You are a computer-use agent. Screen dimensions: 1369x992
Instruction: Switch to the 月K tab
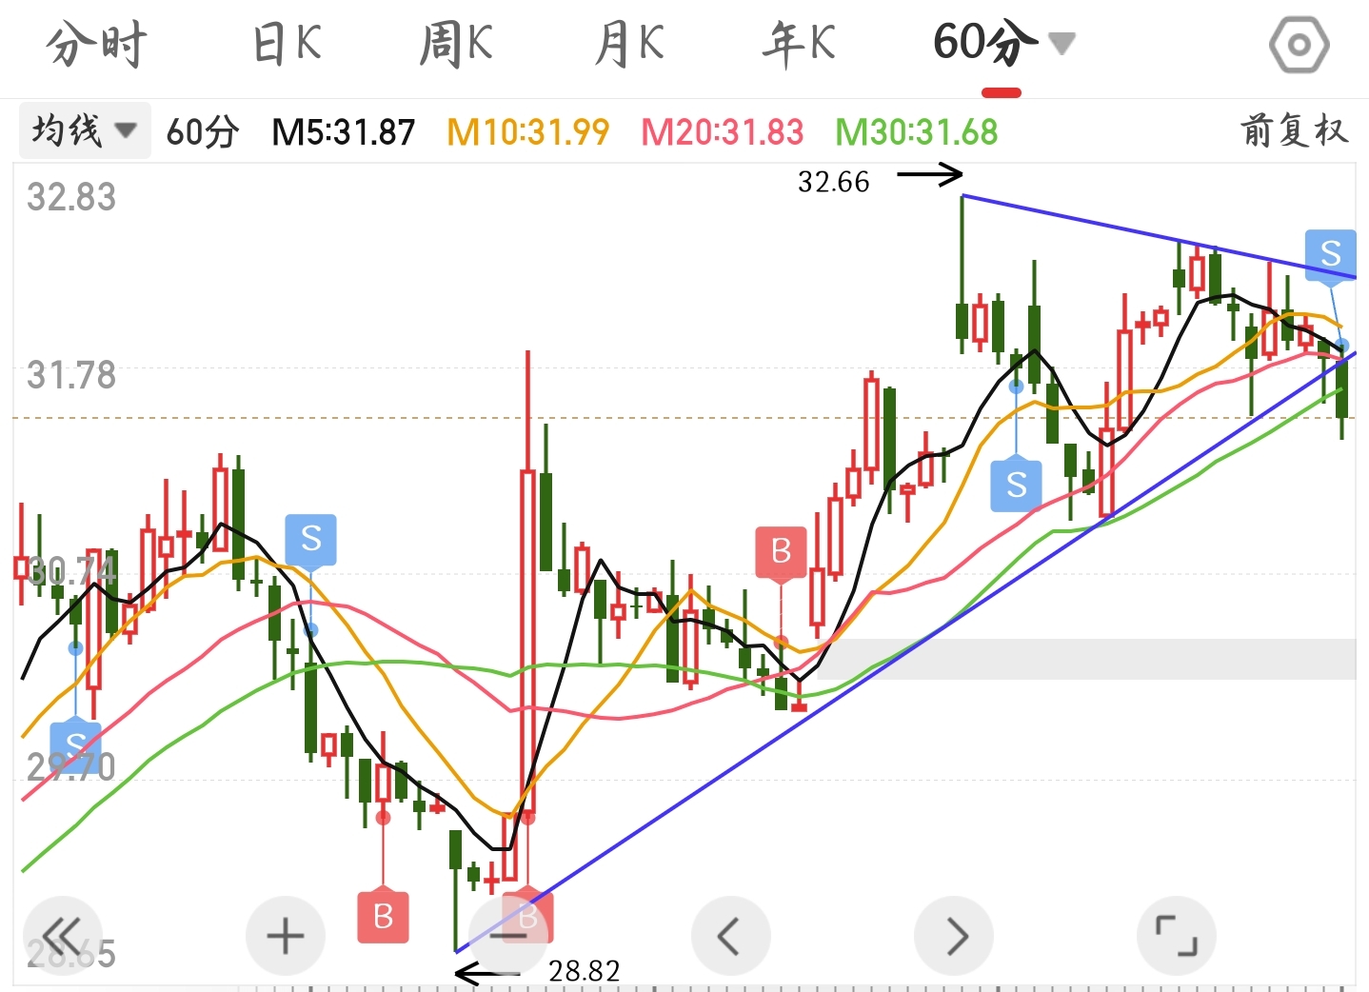628,44
